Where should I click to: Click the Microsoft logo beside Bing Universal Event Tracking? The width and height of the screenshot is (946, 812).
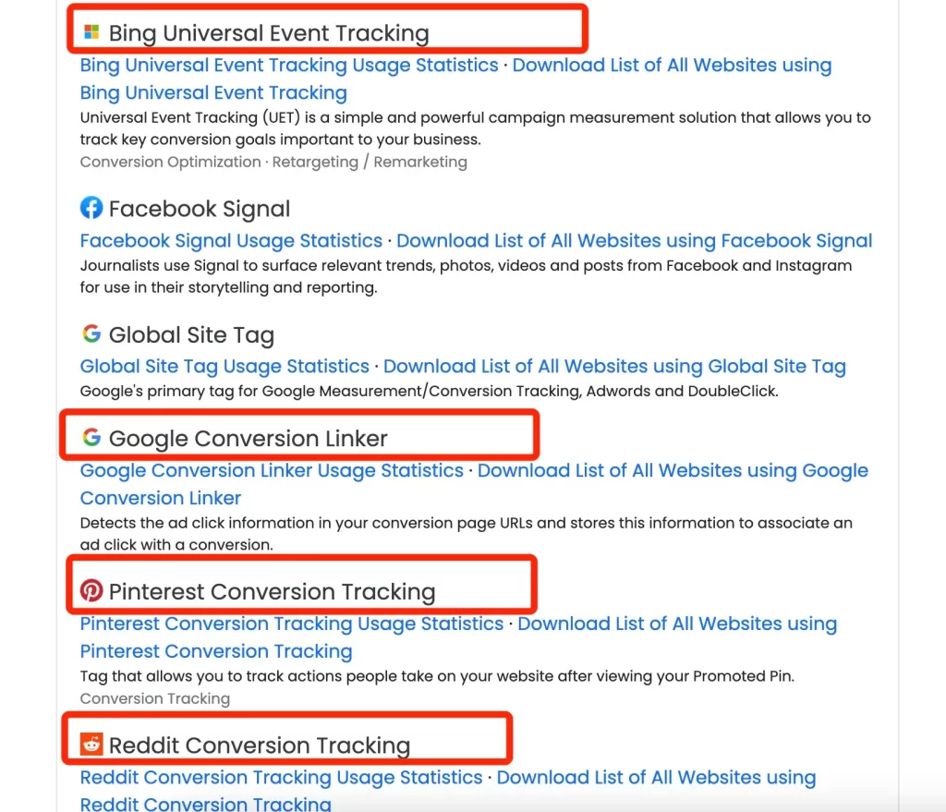pos(91,32)
